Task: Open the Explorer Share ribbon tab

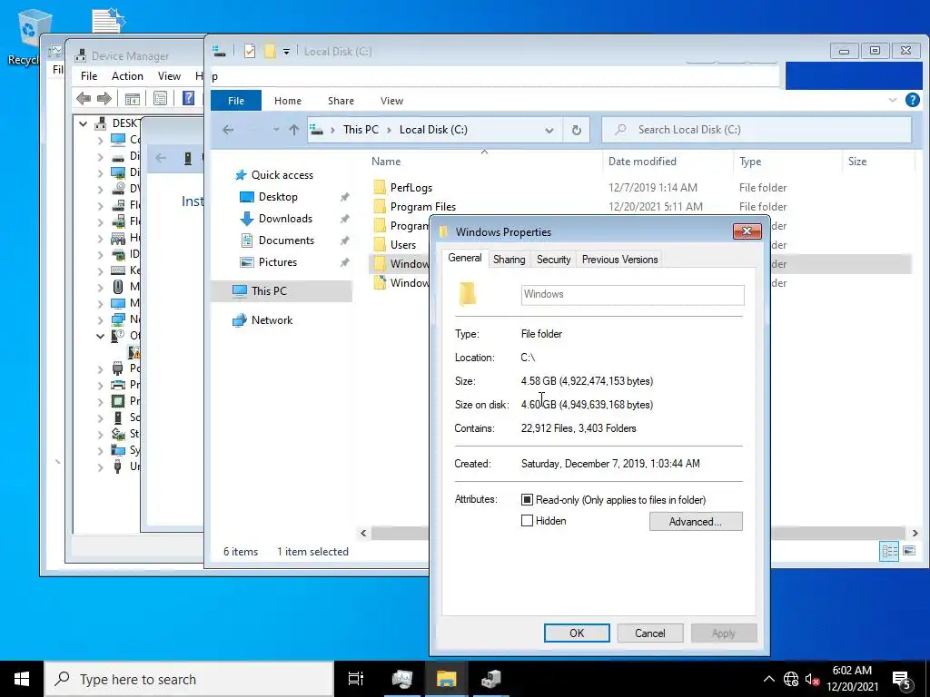Action: pos(341,101)
